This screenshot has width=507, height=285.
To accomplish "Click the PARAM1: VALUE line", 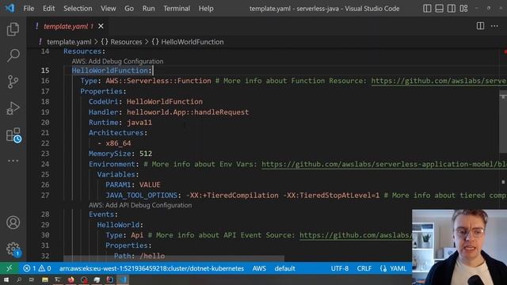I will point(133,184).
